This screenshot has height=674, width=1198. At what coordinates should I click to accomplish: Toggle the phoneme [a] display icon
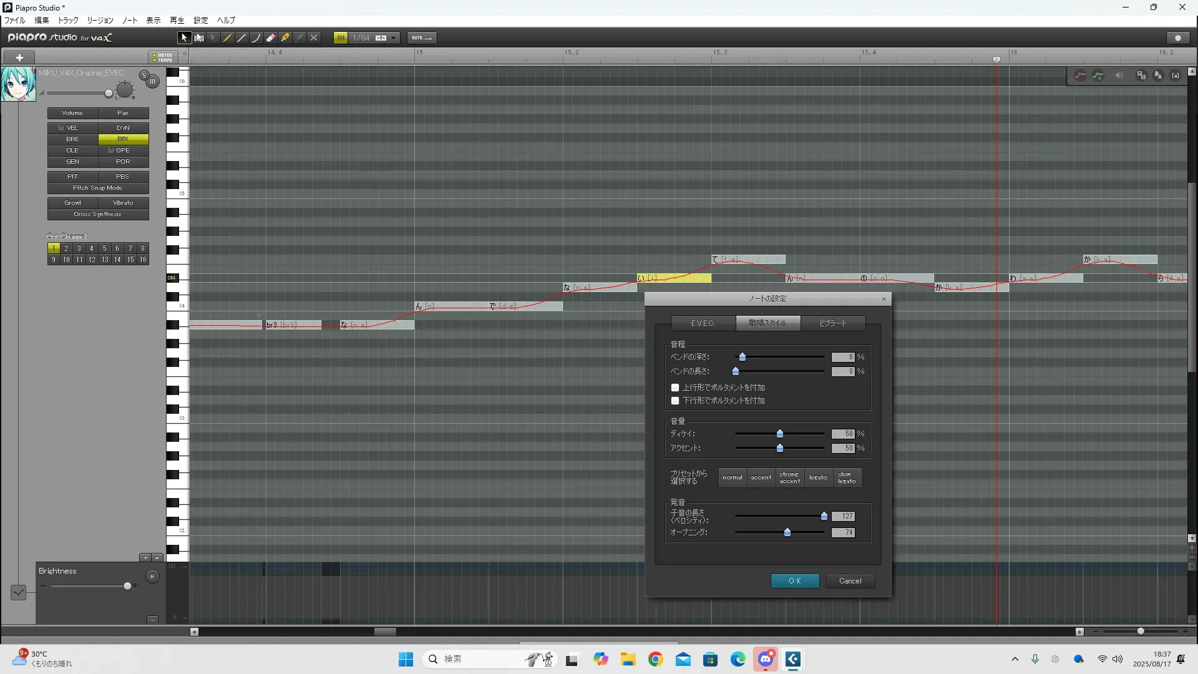pyautogui.click(x=1176, y=76)
